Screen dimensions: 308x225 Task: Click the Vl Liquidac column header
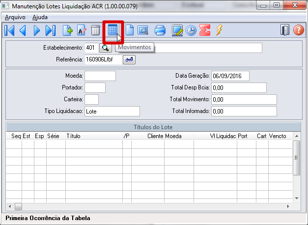215,136
